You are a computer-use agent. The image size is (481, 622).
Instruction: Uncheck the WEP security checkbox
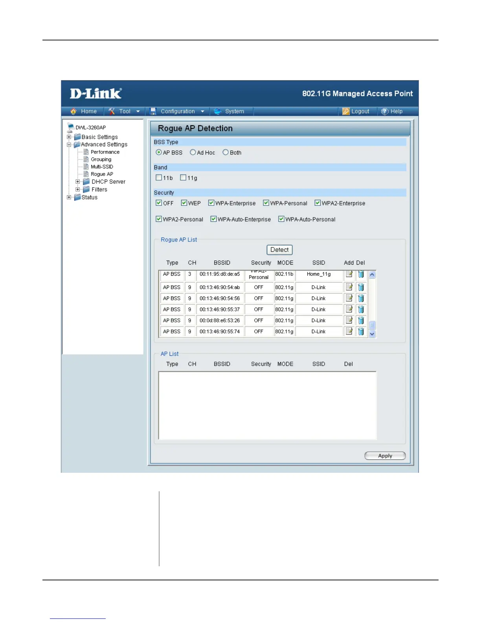click(184, 203)
